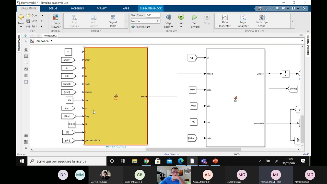Click Fit to View icon in palette
The image size is (327, 184).
tap(26, 56)
